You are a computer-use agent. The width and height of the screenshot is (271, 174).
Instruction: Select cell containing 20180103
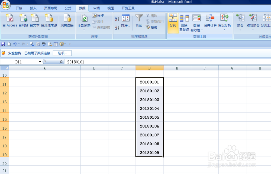(150, 100)
